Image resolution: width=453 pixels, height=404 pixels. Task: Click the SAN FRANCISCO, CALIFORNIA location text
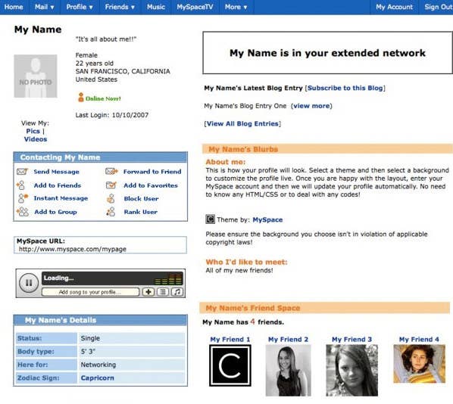tap(123, 71)
